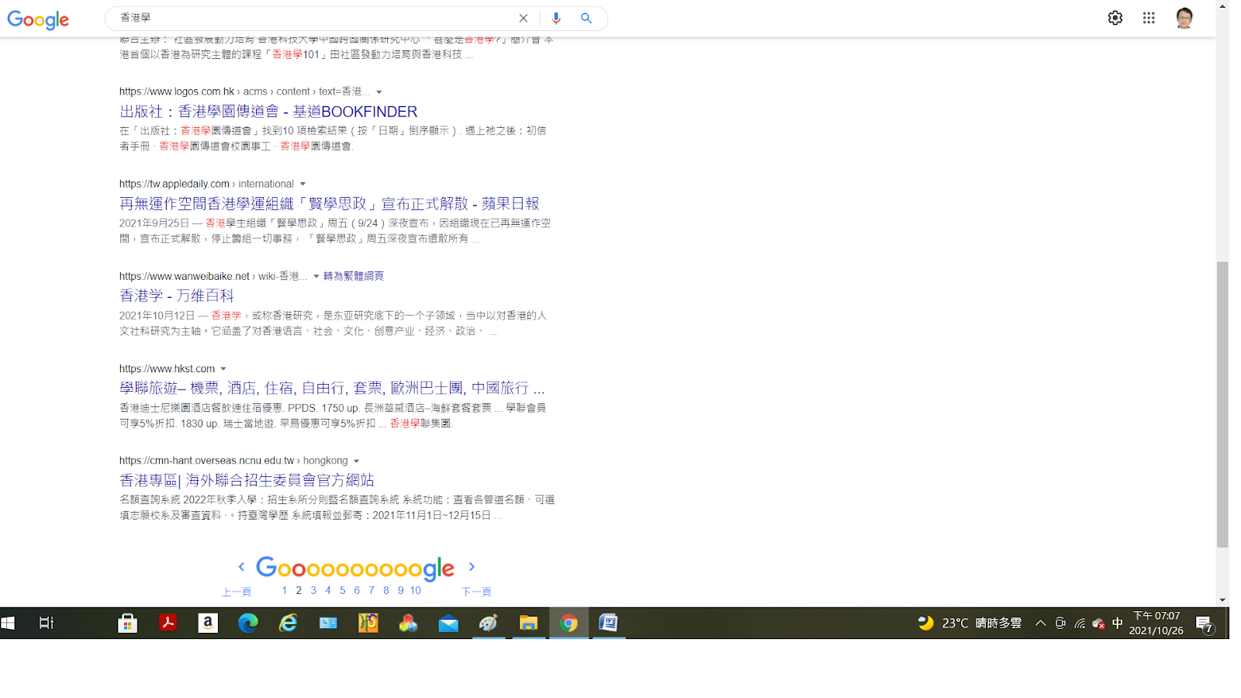Open 學聯旅遊 travel result link
The width and height of the screenshot is (1241, 698).
[332, 389]
